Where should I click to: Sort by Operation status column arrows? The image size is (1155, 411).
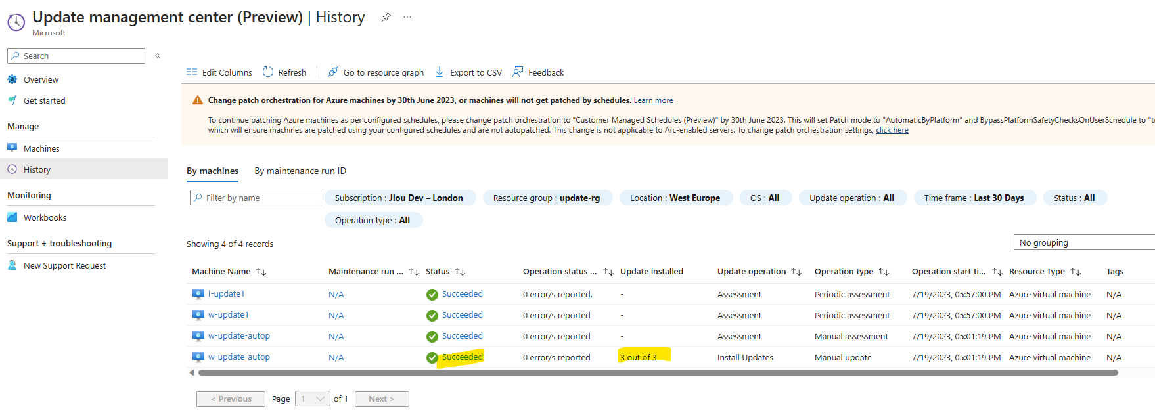pos(608,271)
